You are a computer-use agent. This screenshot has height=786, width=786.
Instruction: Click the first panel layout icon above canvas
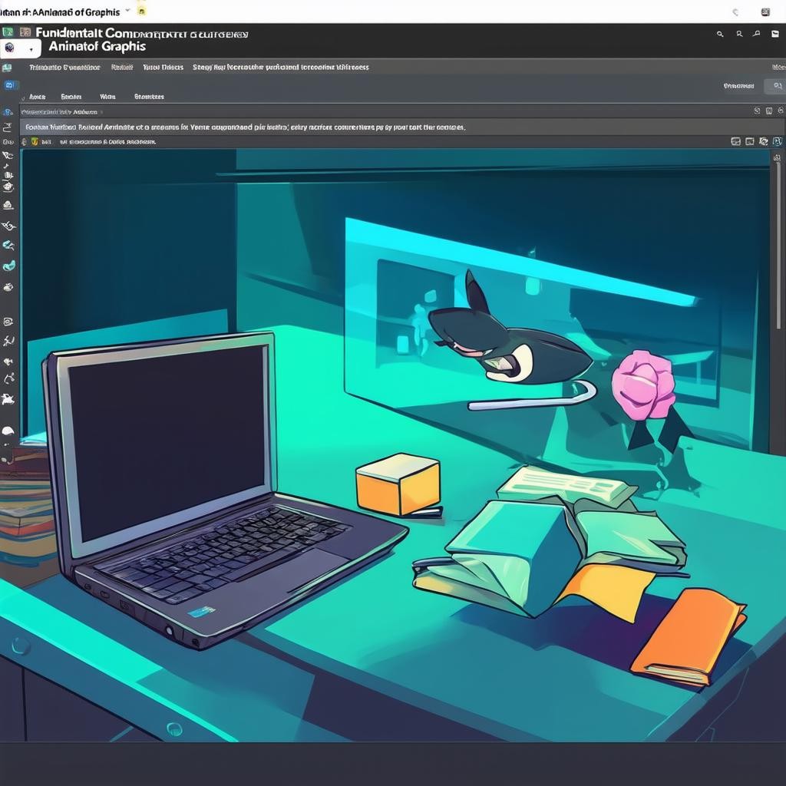pos(735,142)
